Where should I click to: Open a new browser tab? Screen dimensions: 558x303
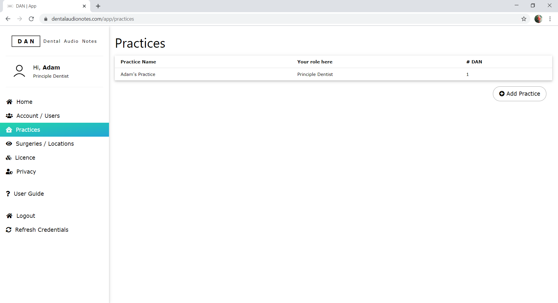coord(98,6)
